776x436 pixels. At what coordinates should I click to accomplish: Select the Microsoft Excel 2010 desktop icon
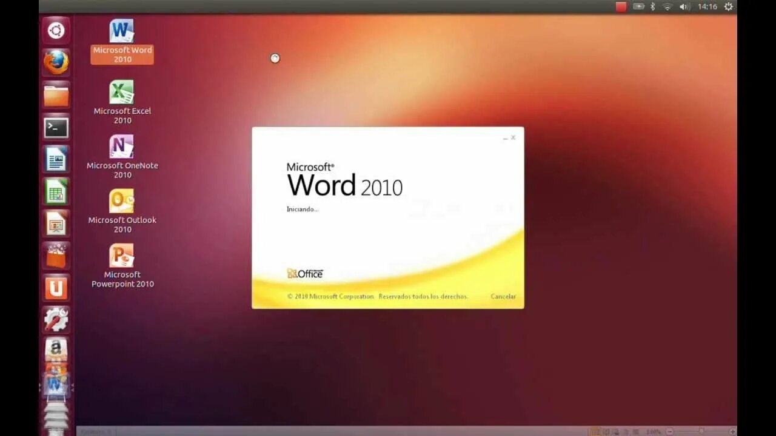(x=122, y=102)
